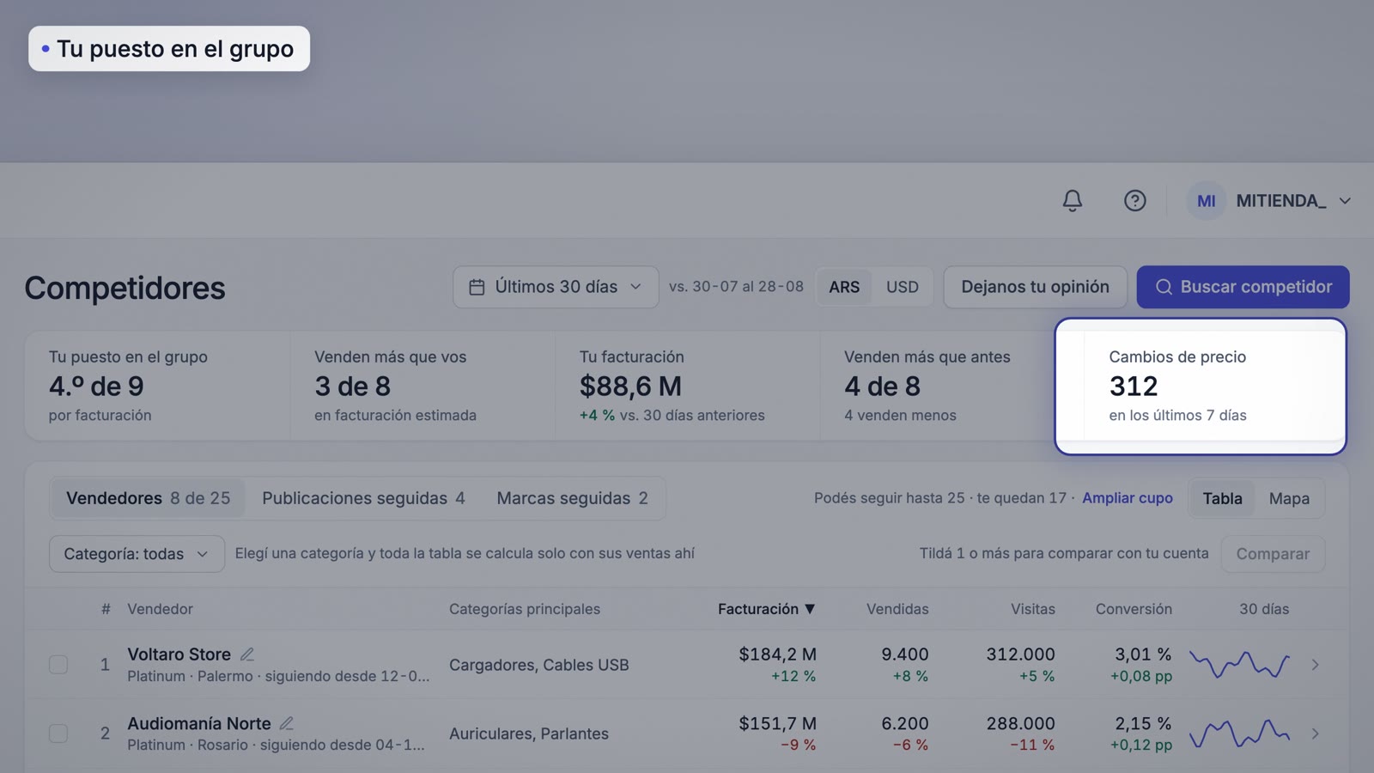The width and height of the screenshot is (1374, 773).
Task: Click the Tu puesto en el grupo card
Action: [x=157, y=386]
